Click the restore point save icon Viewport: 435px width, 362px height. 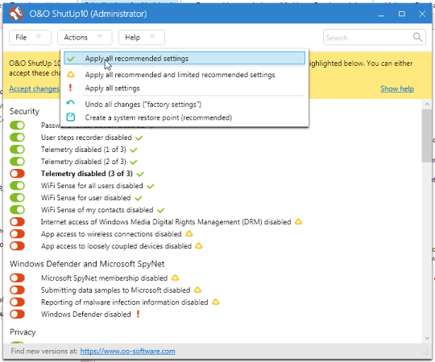coord(71,117)
